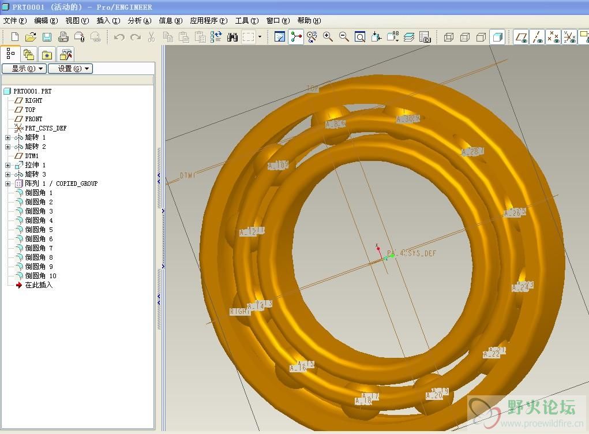Create a new file with the blank page icon
Viewport: 589px width, 434px height.
point(15,37)
